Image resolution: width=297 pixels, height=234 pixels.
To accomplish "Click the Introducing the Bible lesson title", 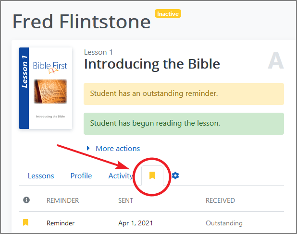I will [x=152, y=64].
